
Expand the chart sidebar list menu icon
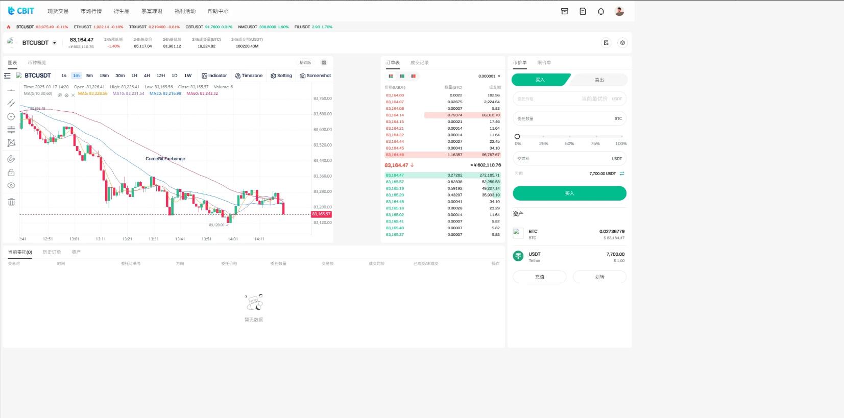7,76
